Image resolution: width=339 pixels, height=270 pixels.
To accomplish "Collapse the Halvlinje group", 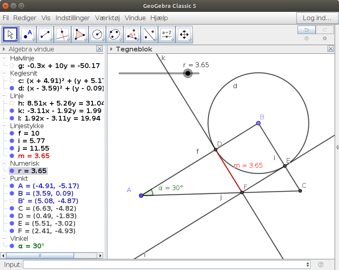I will pos(4,58).
